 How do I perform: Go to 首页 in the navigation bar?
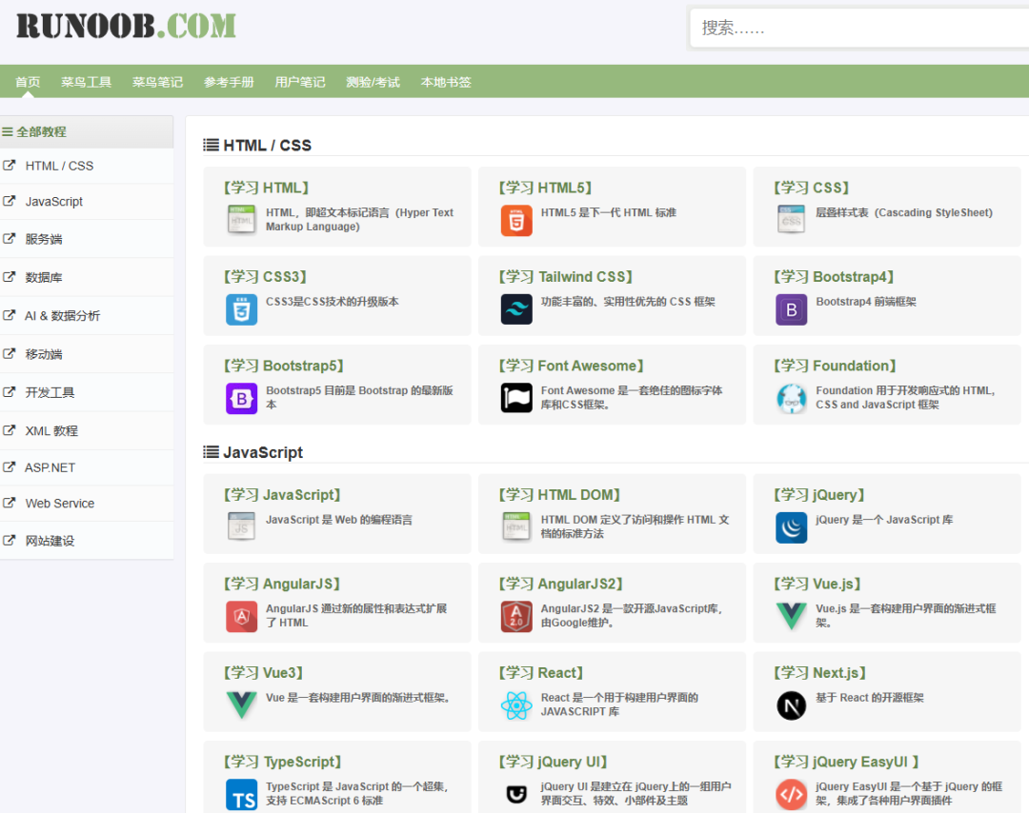click(x=28, y=82)
